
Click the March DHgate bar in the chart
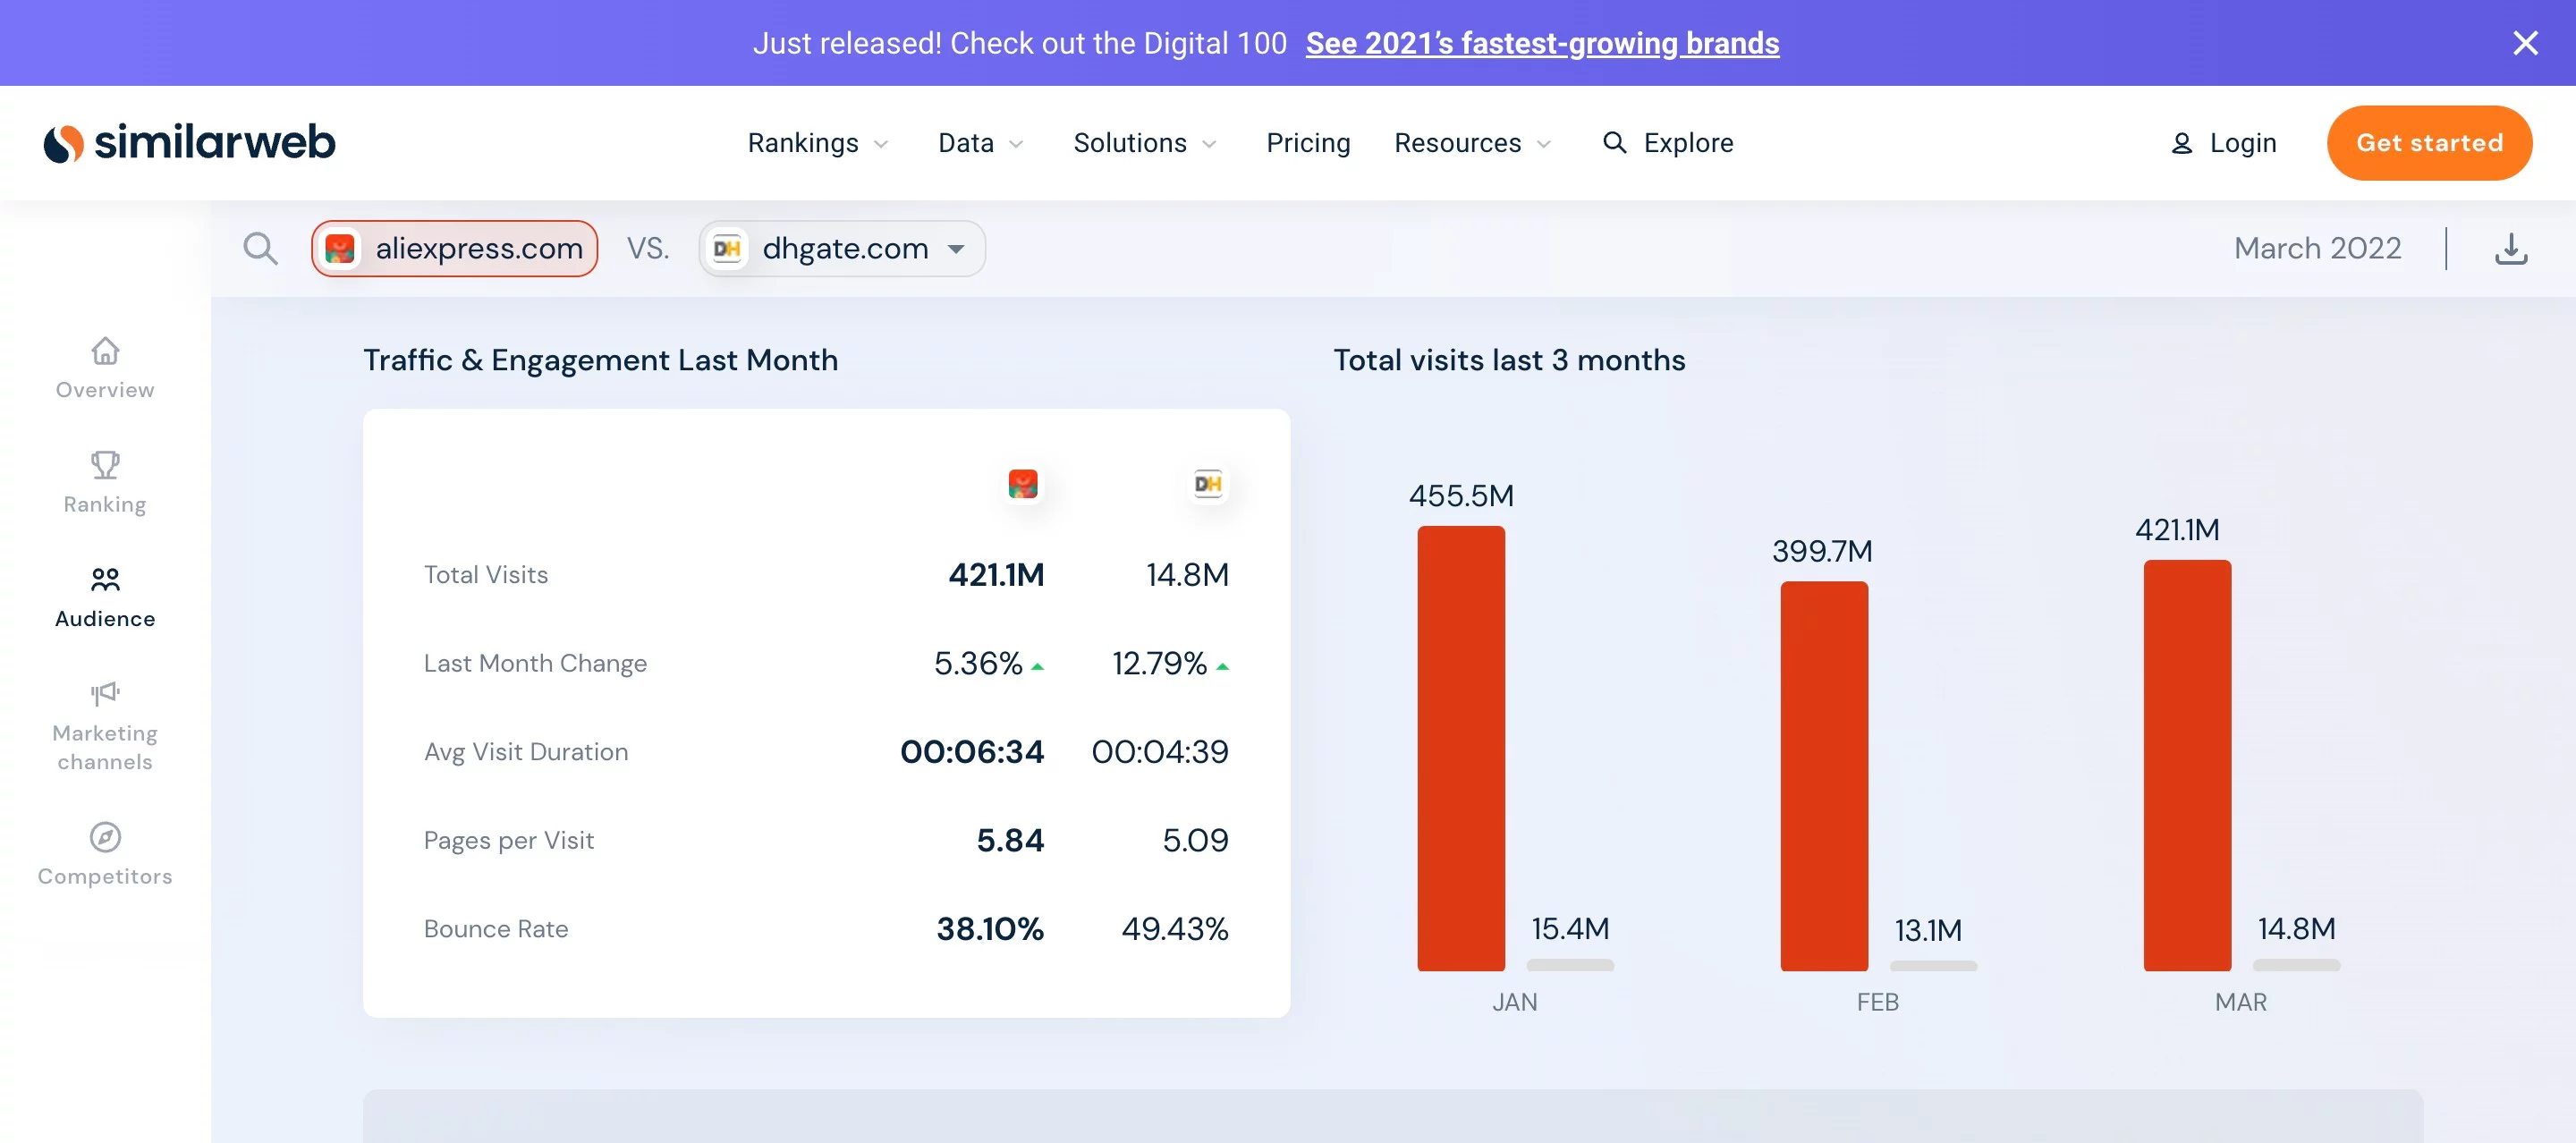[2296, 965]
